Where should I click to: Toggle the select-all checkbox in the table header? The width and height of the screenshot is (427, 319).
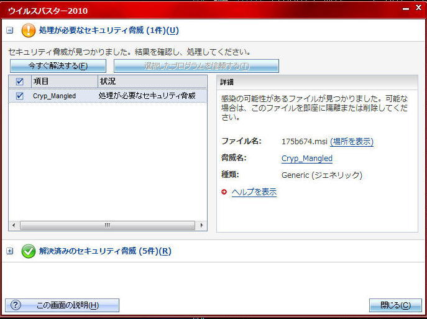pos(20,81)
